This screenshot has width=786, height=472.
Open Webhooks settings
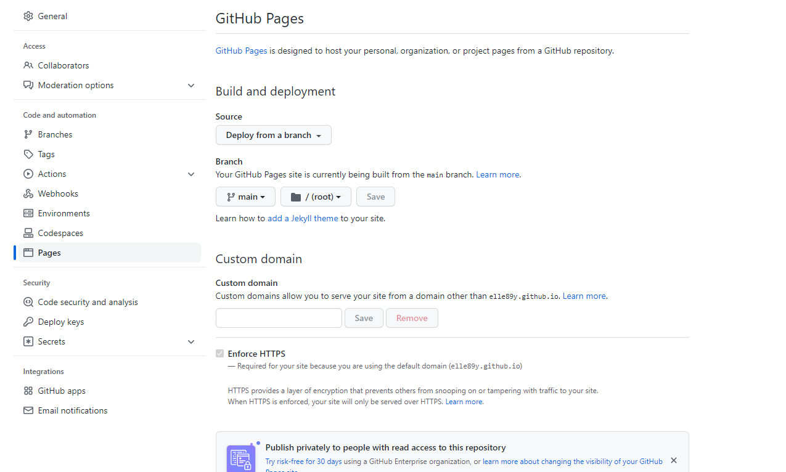click(110, 193)
